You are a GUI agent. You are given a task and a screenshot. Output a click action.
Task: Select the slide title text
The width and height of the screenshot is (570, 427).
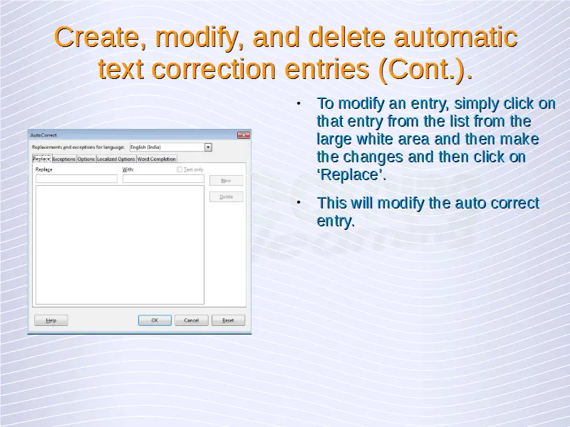[x=285, y=53]
